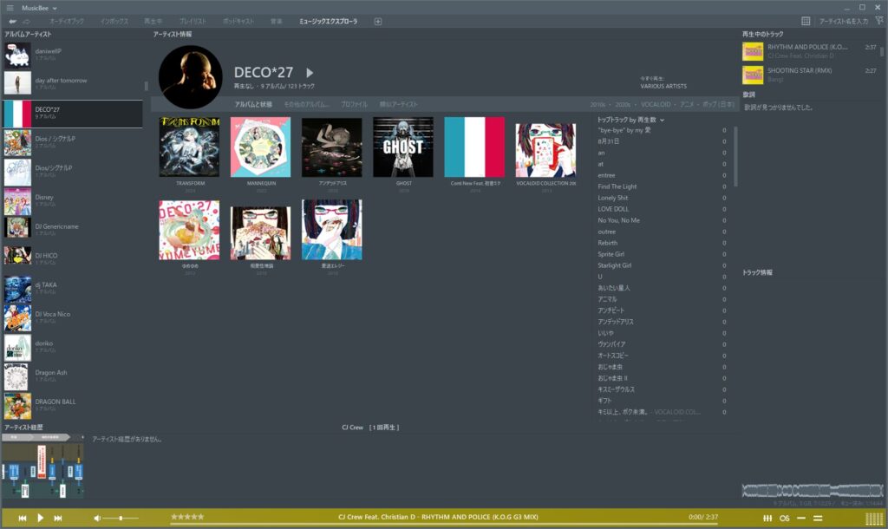The width and height of the screenshot is (888, 529).
Task: Open the panel layout grid icon dropdown
Action: point(806,22)
